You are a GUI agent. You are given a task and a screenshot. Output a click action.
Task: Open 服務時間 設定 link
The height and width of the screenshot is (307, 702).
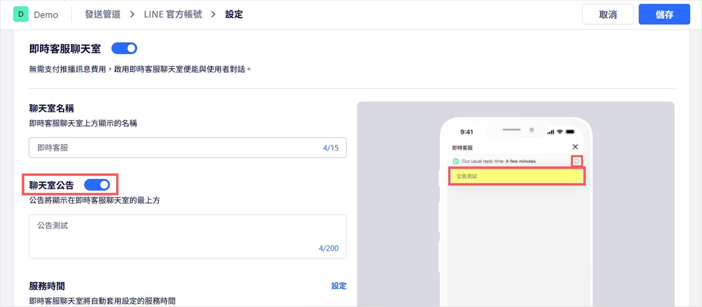pyautogui.click(x=339, y=286)
